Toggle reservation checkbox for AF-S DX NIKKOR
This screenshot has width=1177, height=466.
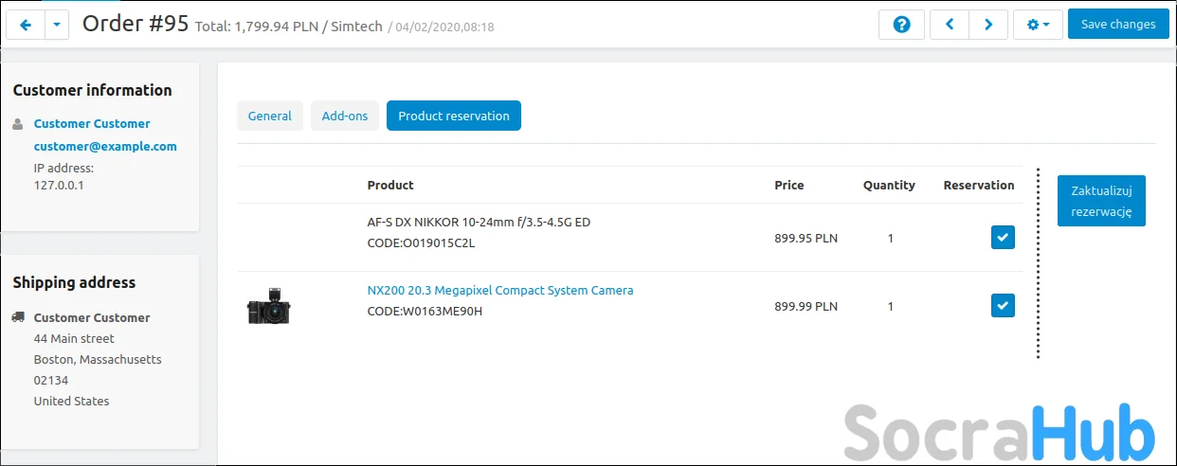pos(1003,238)
